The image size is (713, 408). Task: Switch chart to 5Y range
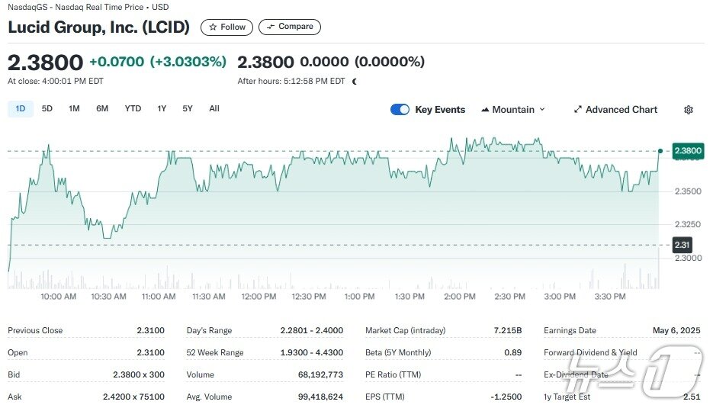point(188,109)
